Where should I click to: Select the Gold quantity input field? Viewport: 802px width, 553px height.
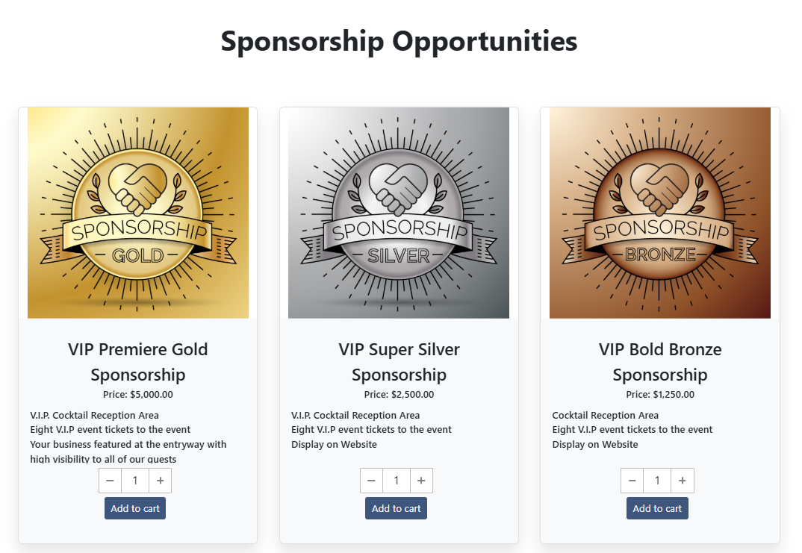click(135, 480)
